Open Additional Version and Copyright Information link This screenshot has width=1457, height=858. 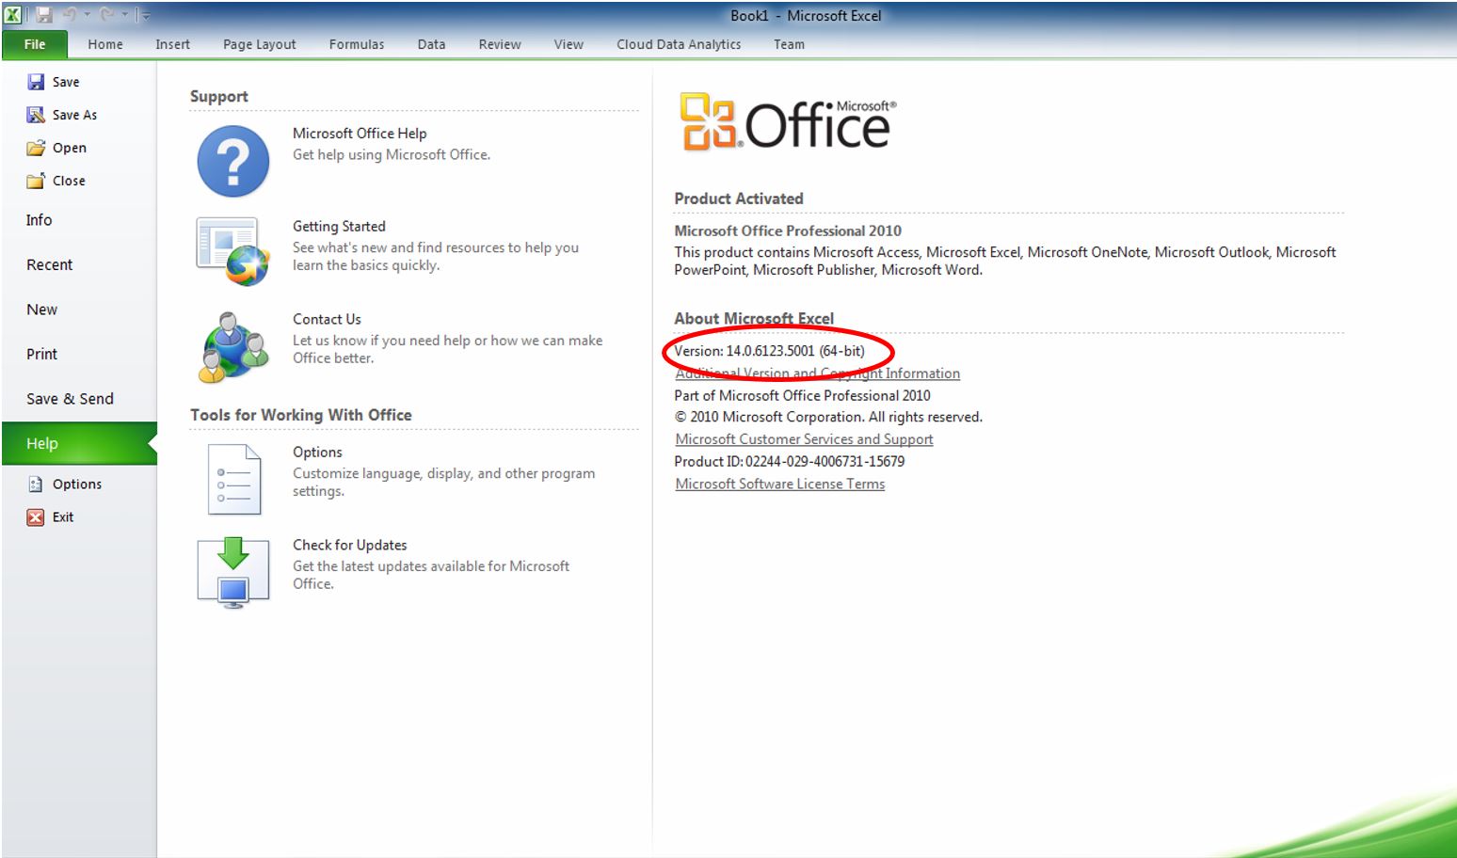point(817,373)
